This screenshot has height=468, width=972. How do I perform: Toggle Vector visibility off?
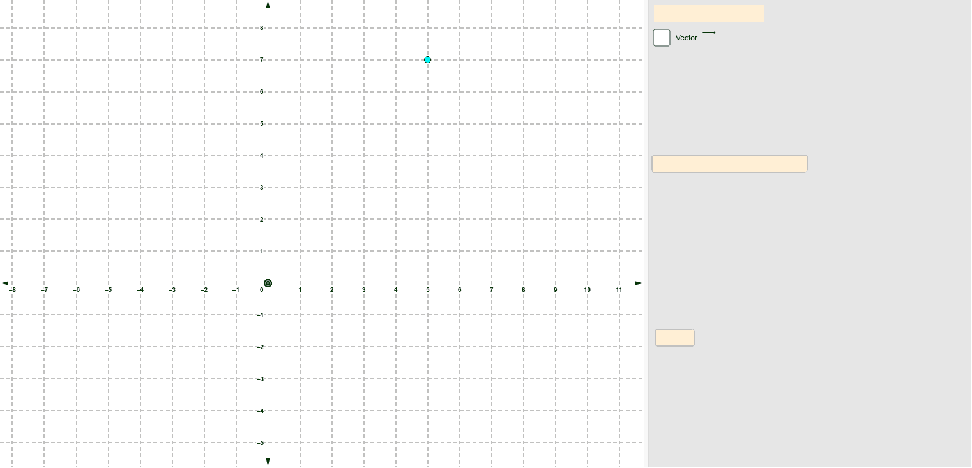(x=662, y=37)
